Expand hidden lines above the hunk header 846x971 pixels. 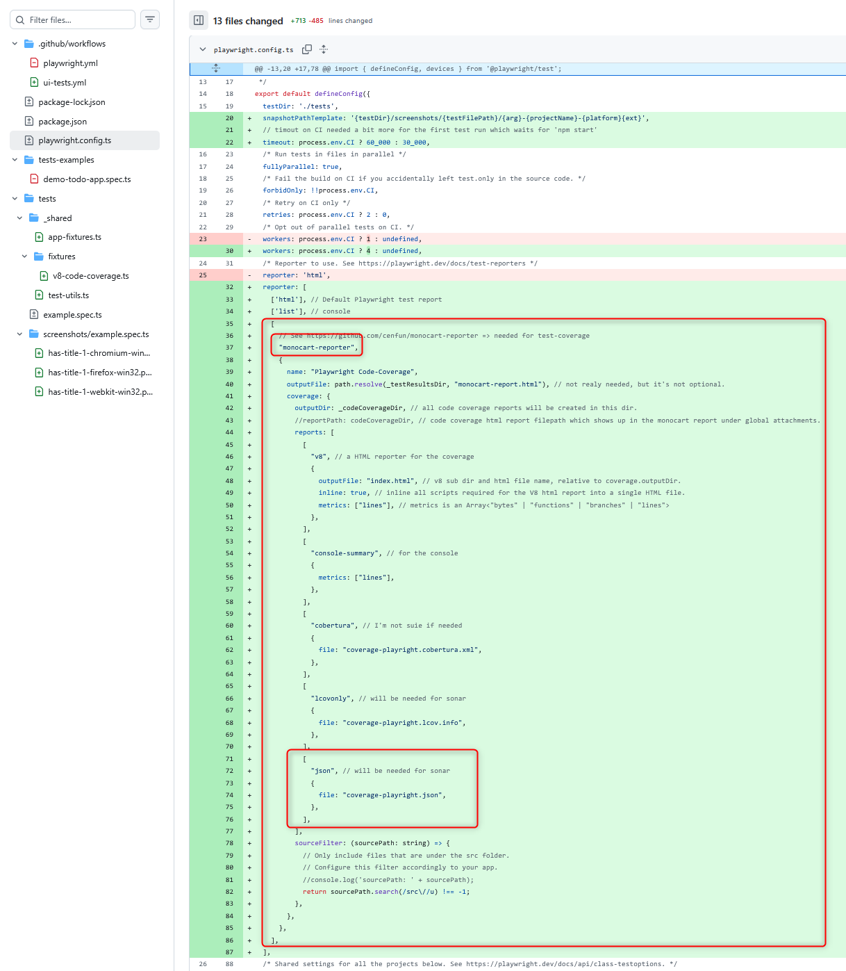(216, 69)
